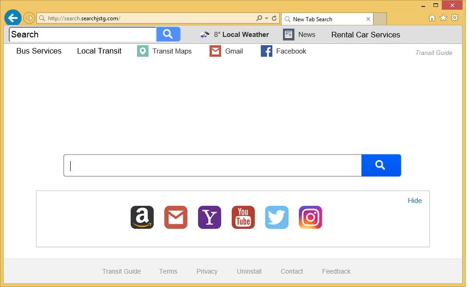Open the browser Home icon
469x287 pixels.
coord(432,18)
